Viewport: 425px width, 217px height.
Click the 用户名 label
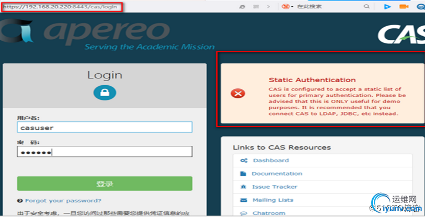coord(28,118)
